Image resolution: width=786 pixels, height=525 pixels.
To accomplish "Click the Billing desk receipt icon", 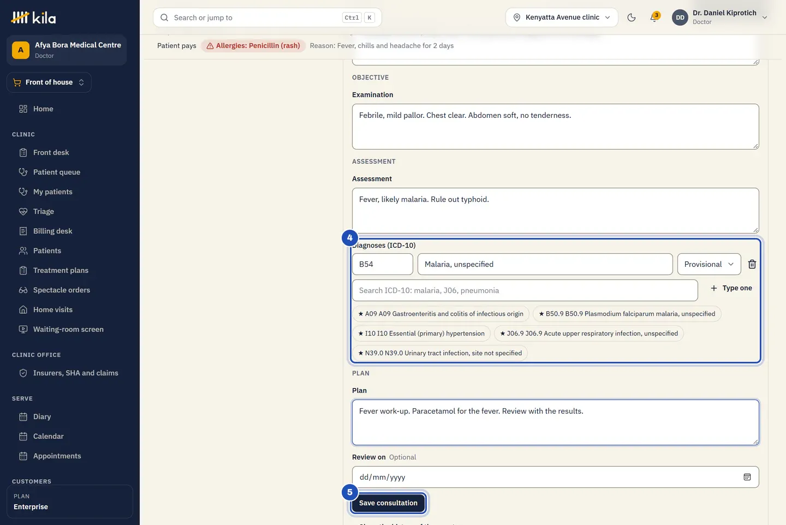I will pyautogui.click(x=23, y=231).
